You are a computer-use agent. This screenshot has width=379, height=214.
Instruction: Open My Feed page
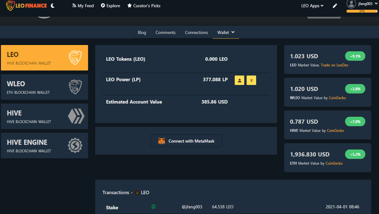pos(83,6)
